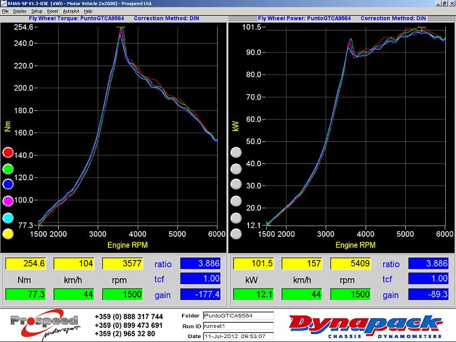The height and width of the screenshot is (342, 456).
Task: Open the Help menu
Action: click(x=88, y=11)
